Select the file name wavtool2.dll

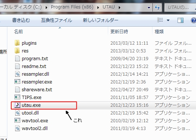[x=35, y=129]
